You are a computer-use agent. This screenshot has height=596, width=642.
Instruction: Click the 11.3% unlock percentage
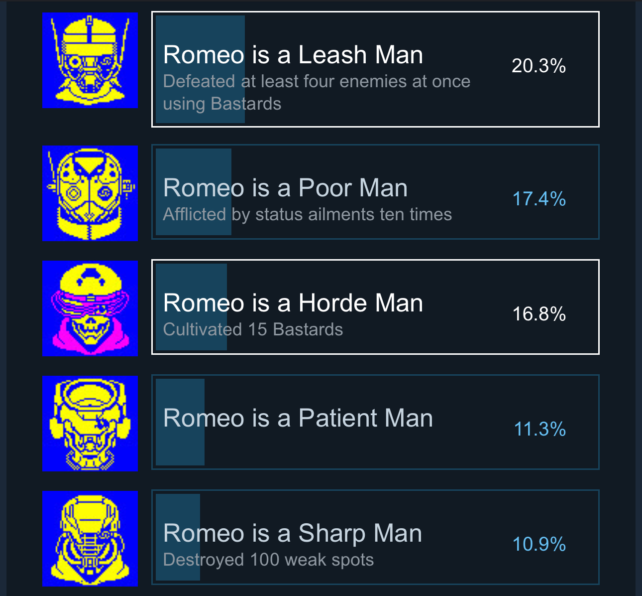coord(539,429)
